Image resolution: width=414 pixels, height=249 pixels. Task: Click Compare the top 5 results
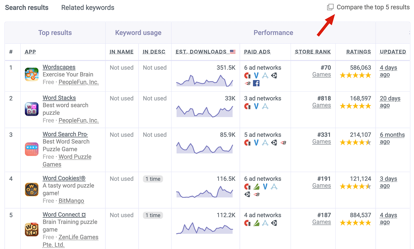(x=373, y=7)
